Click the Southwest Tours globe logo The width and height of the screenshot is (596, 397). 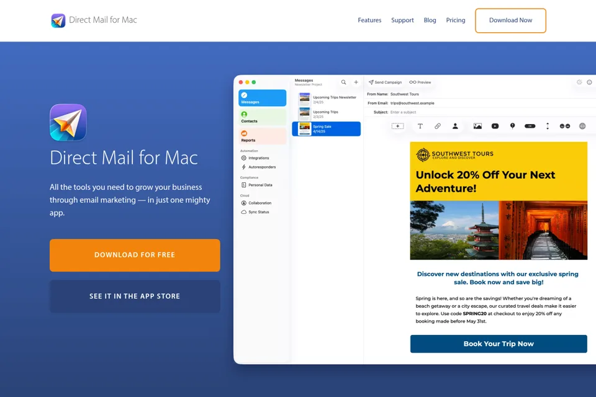(423, 155)
